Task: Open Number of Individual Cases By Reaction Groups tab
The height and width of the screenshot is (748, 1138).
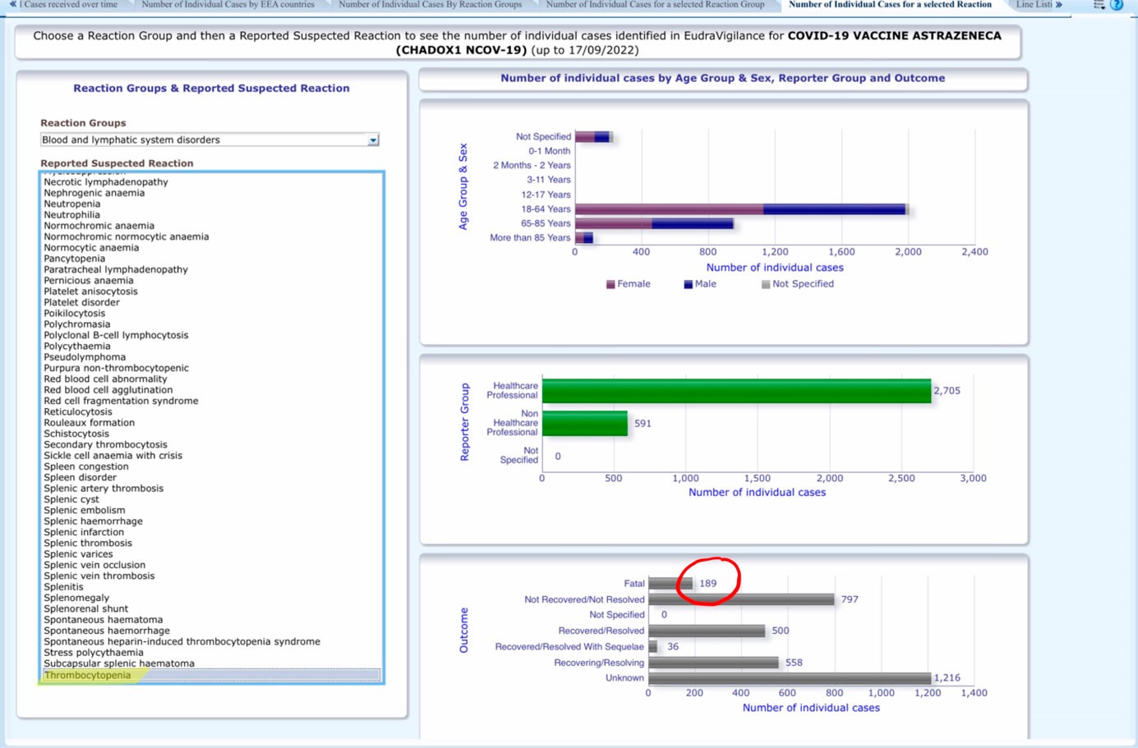Action: (x=430, y=5)
